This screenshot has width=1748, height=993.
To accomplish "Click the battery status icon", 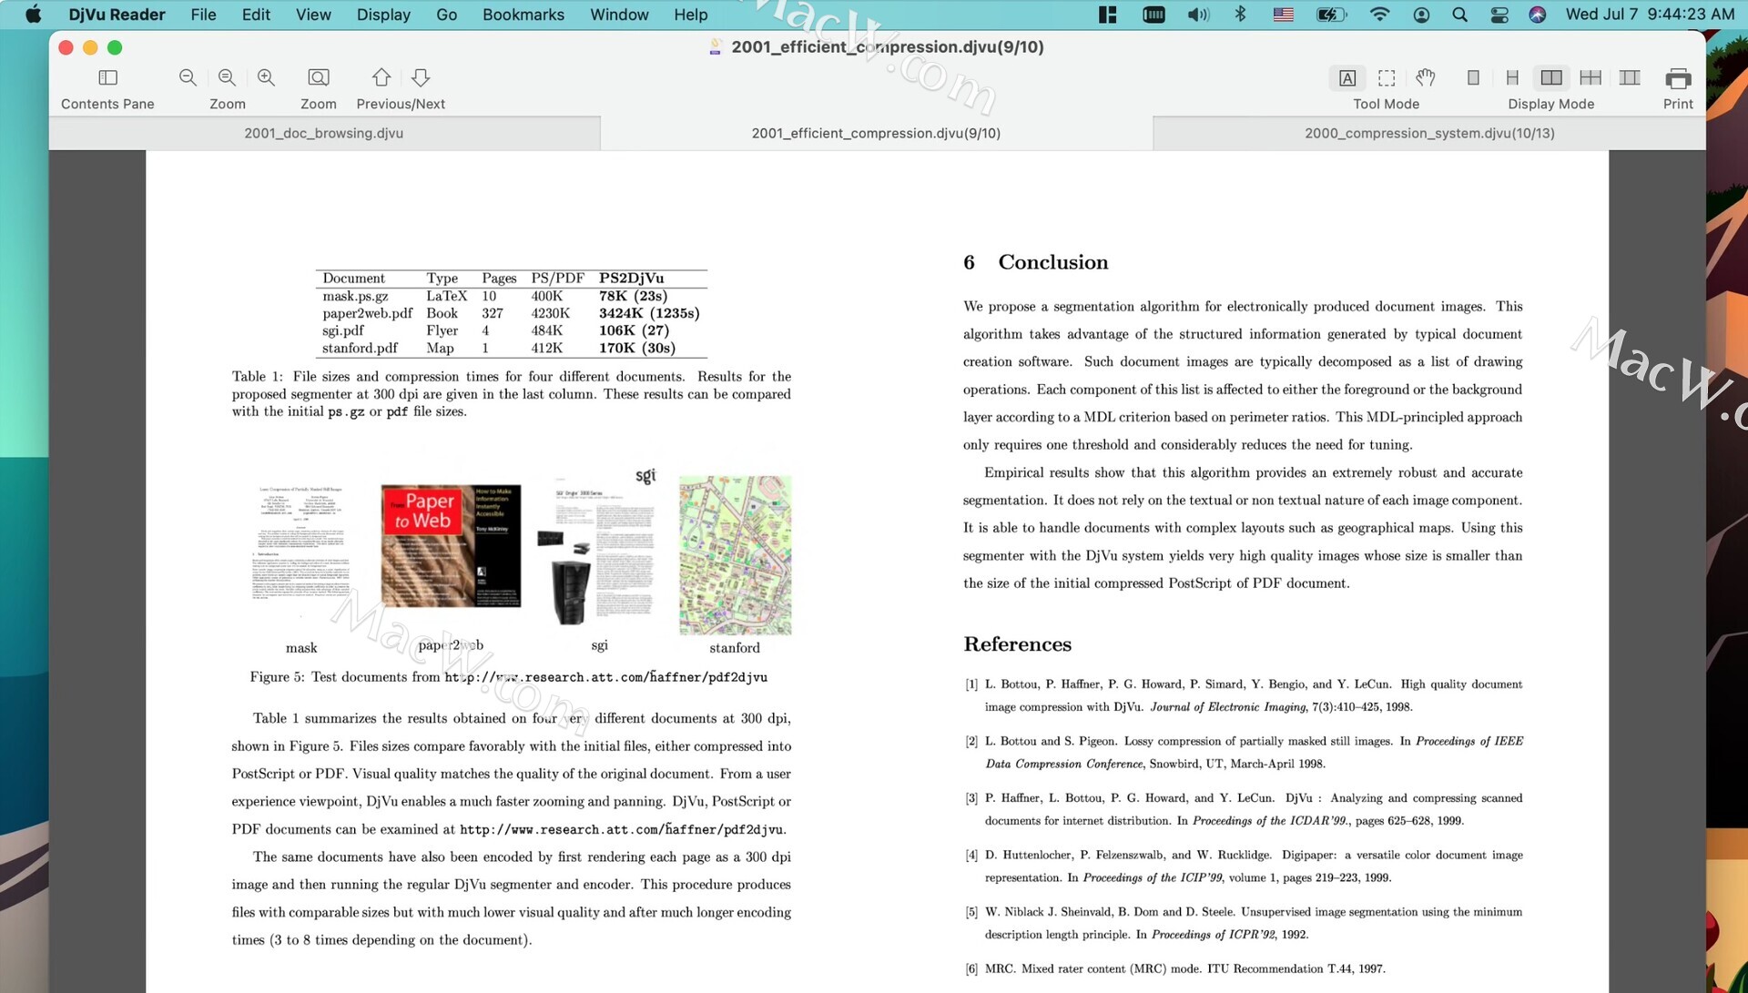I will pos(1331,15).
